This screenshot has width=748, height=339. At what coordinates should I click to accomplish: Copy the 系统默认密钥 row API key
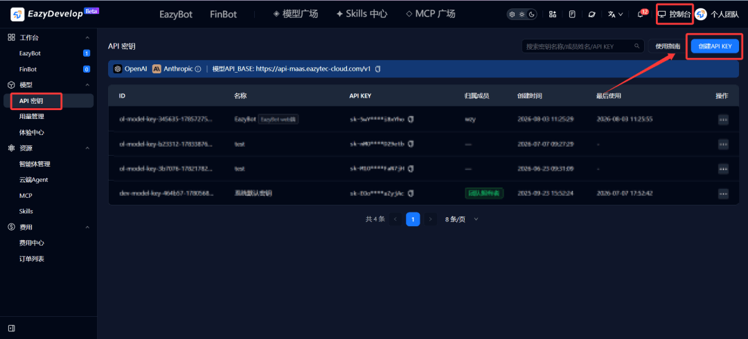point(411,194)
